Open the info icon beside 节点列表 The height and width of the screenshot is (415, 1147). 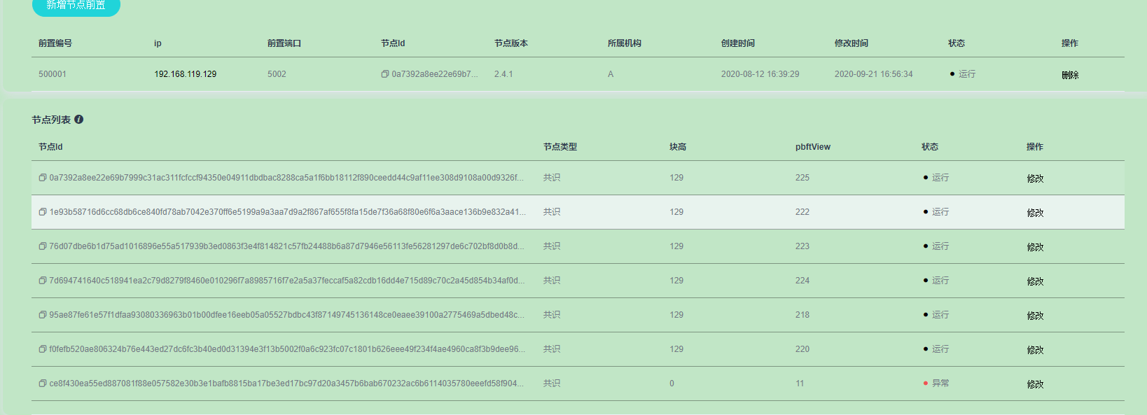79,120
